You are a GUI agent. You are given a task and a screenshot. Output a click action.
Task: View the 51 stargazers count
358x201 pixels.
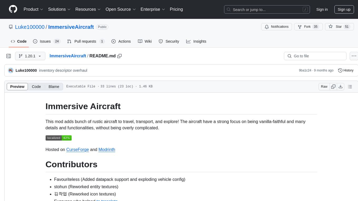tap(347, 27)
